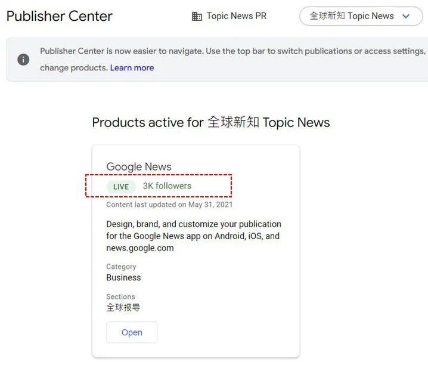The image size is (428, 368).
Task: Click the Publisher Center title
Action: (60, 16)
